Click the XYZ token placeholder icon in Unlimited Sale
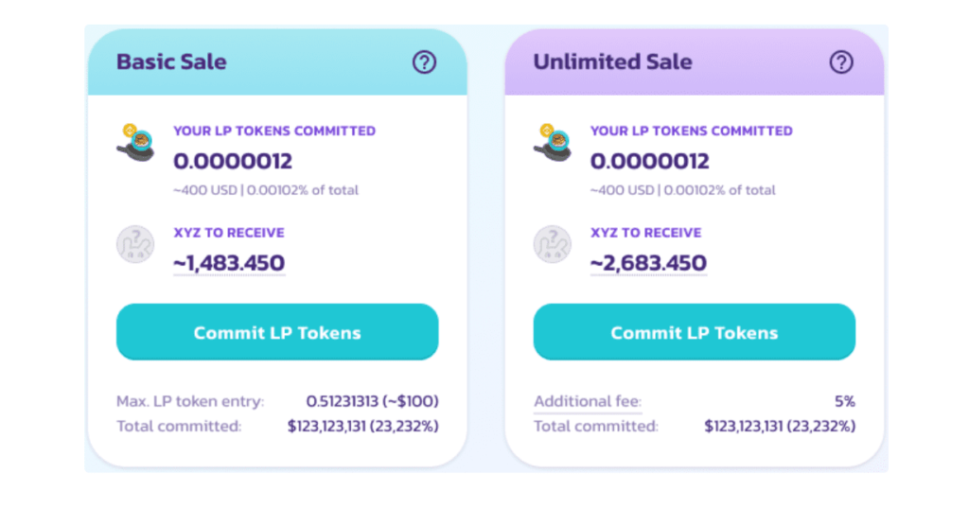Image resolution: width=969 pixels, height=509 pixels. tap(553, 244)
